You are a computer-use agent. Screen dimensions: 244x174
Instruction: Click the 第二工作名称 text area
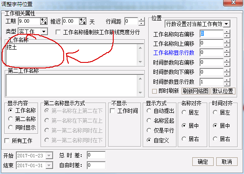tap(72, 85)
